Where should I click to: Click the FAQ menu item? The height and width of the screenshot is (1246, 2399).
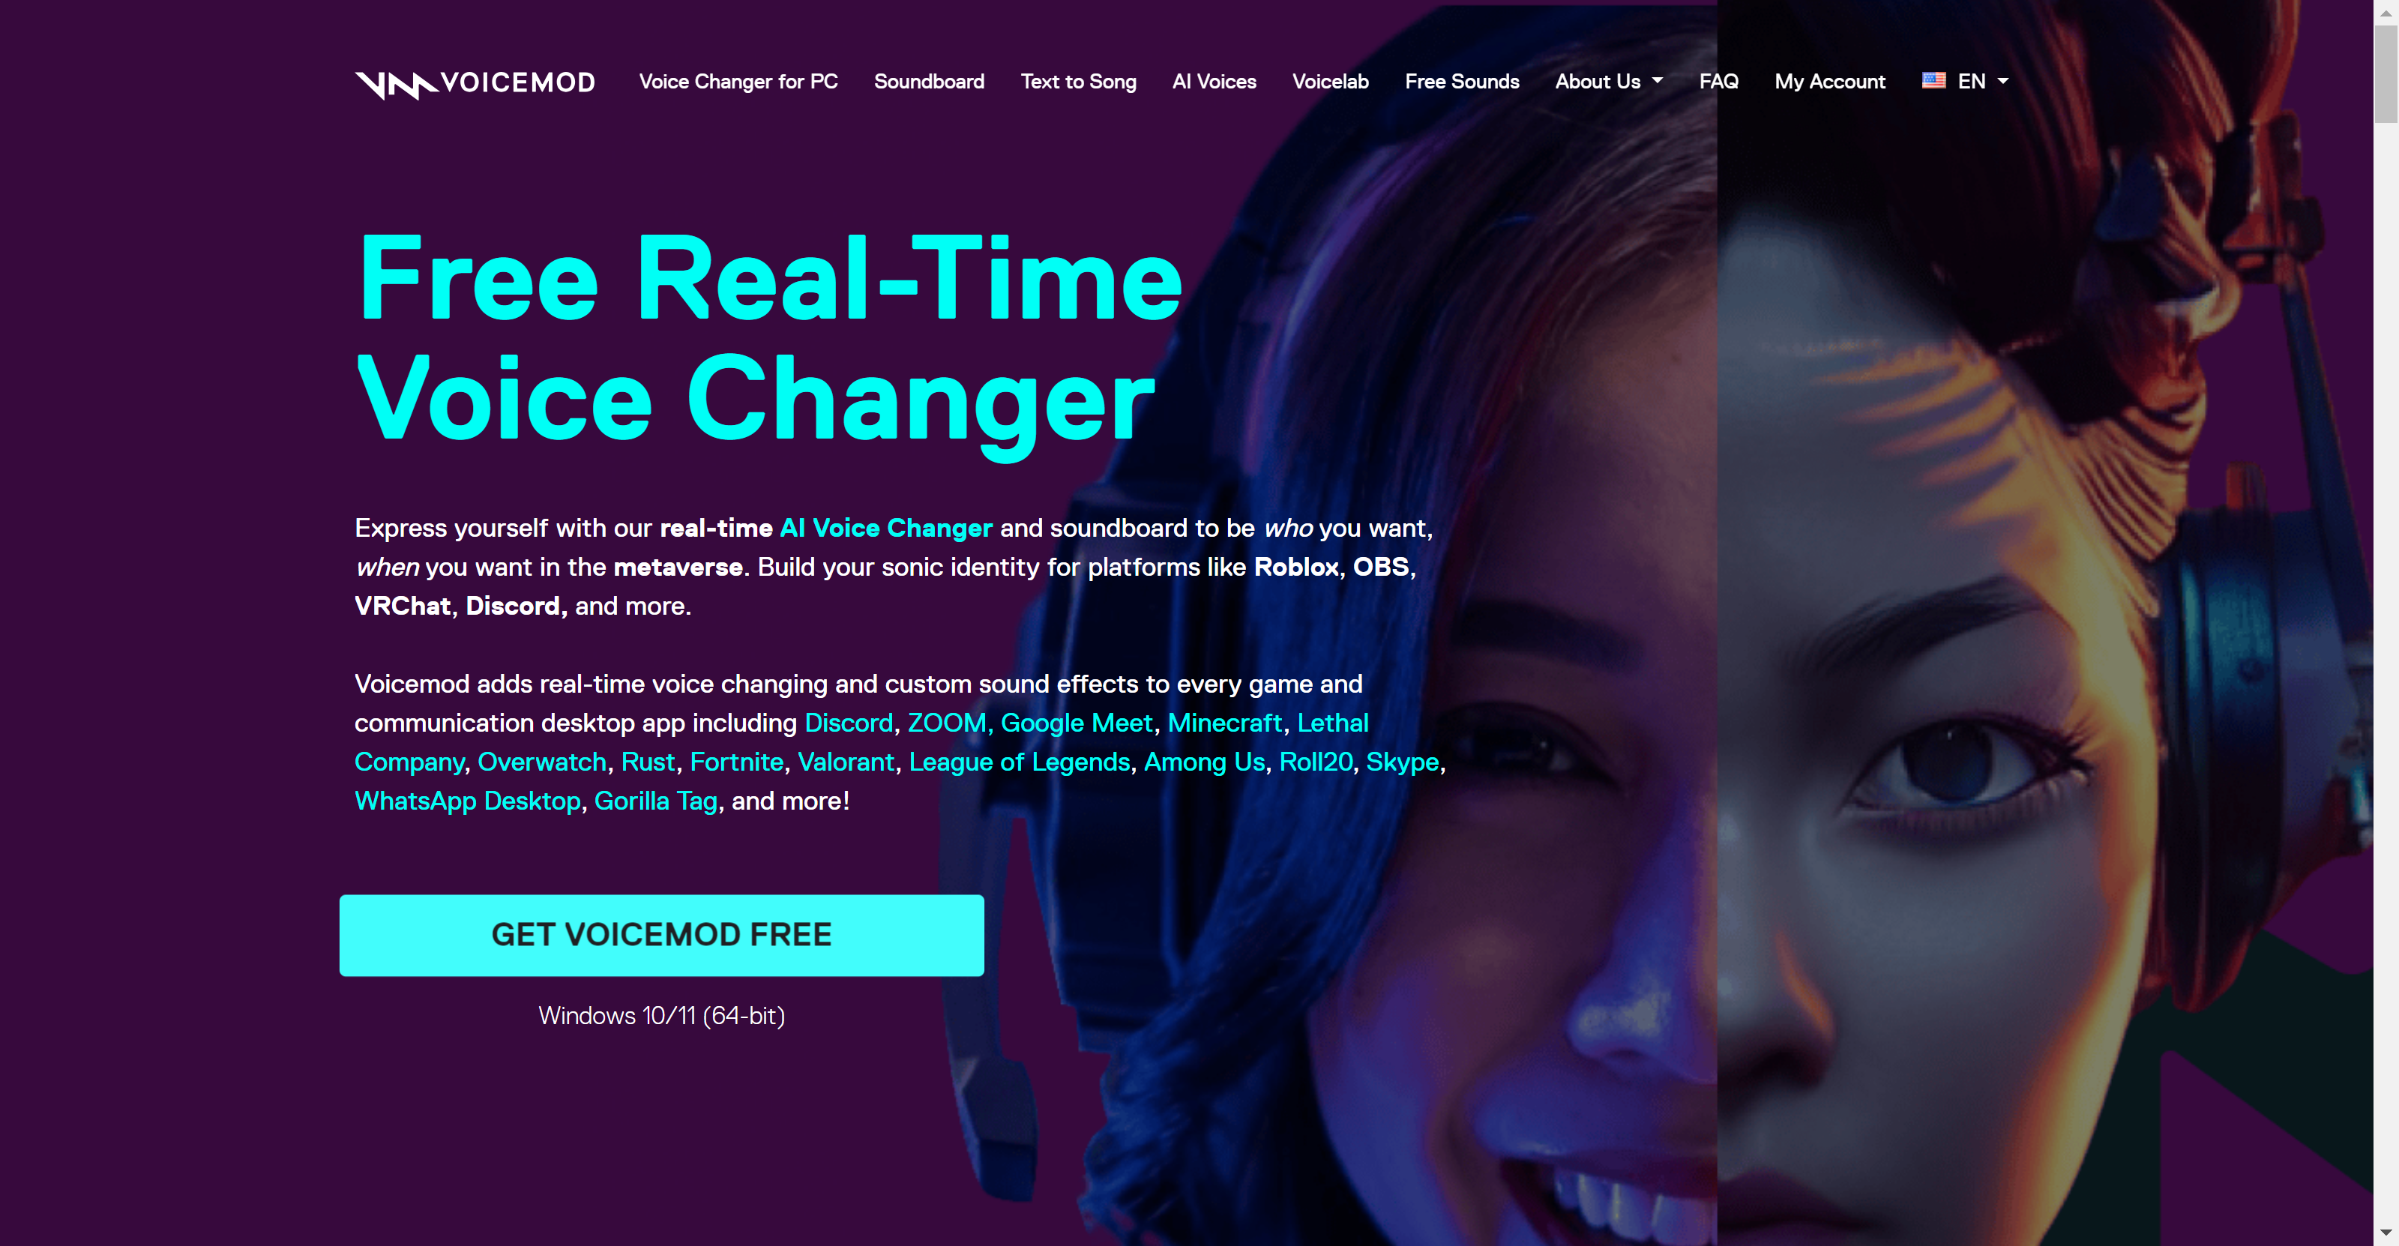pos(1718,81)
